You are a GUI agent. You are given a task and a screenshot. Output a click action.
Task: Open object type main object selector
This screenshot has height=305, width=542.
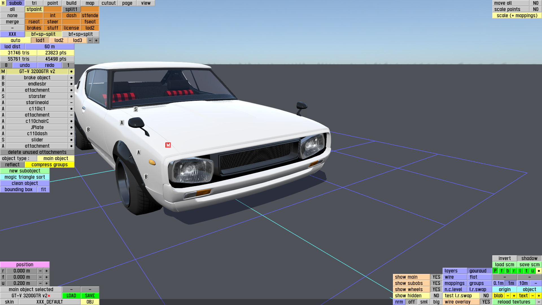tap(56, 158)
